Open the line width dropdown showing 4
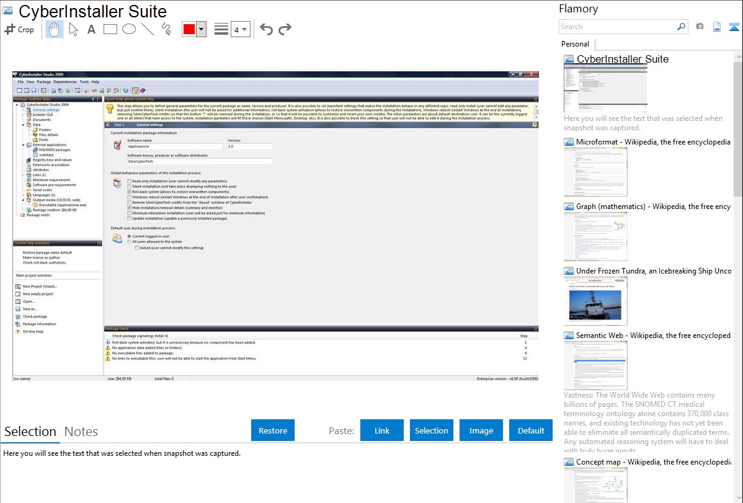 pyautogui.click(x=241, y=29)
